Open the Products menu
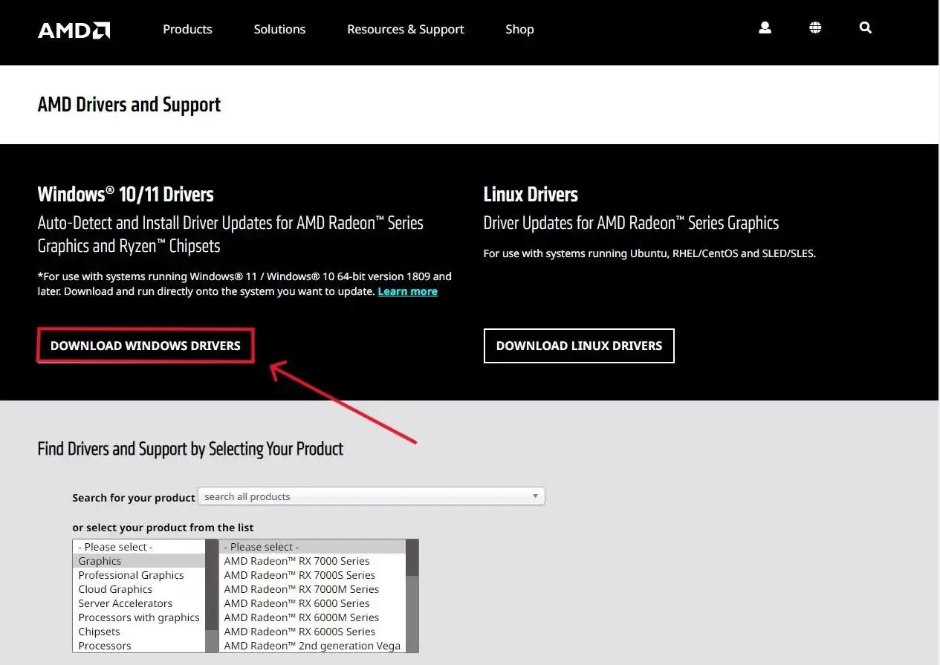Viewport: 940px width, 665px height. (187, 29)
